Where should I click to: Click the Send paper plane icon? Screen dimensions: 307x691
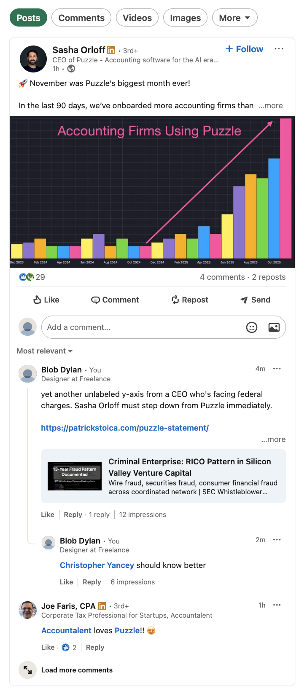(244, 300)
